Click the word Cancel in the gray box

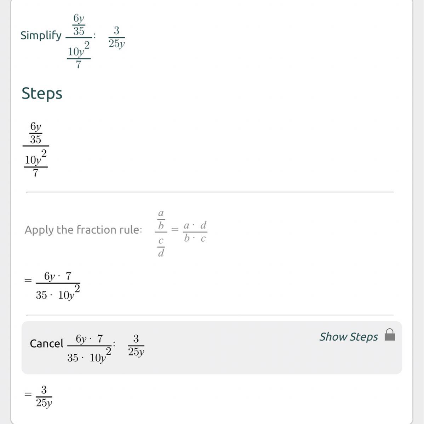46,343
